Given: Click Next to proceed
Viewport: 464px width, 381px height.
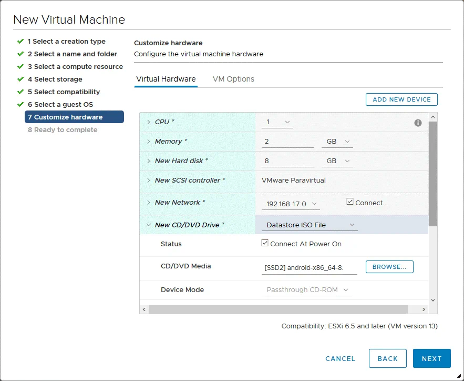Looking at the screenshot, I should (x=431, y=358).
